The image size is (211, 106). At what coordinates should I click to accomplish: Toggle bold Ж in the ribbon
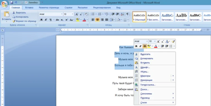pos(41,20)
